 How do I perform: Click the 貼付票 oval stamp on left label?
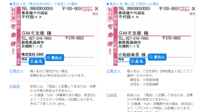pos(13,14)
